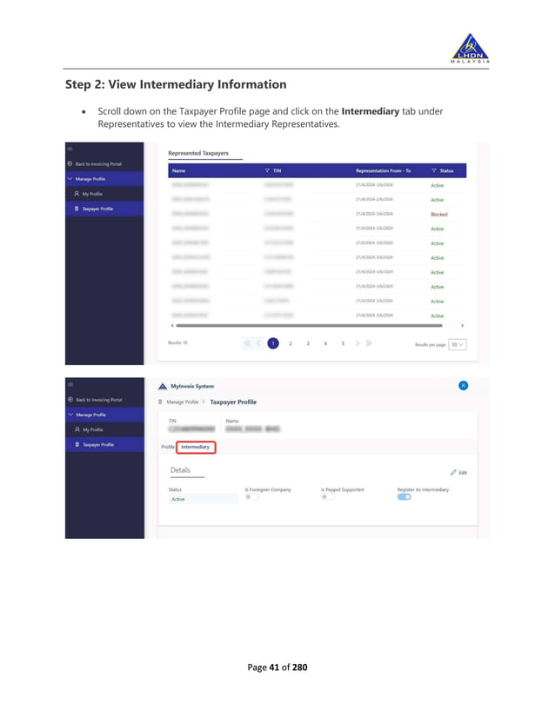Screen dimensions: 555x718
Task: Click the scrollbar's left arrow
Action: (x=172, y=326)
